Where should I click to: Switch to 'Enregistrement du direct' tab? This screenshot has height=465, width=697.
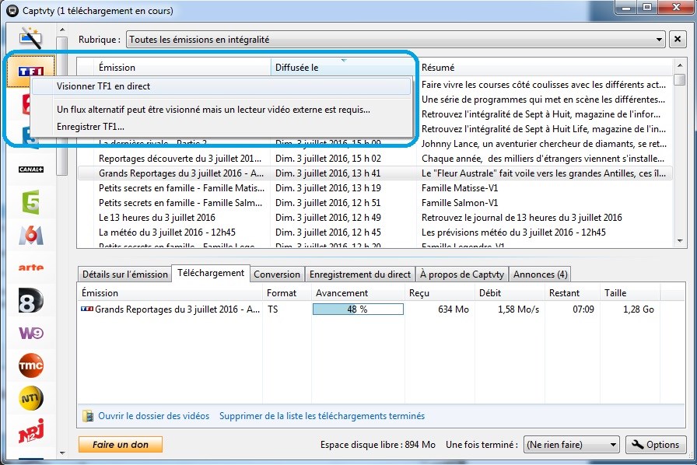tap(360, 274)
